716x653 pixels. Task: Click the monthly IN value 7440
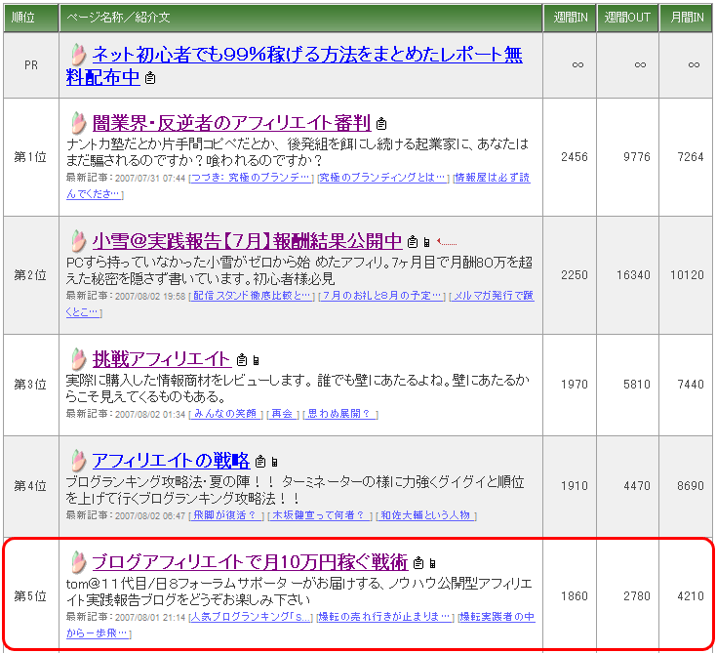(691, 384)
